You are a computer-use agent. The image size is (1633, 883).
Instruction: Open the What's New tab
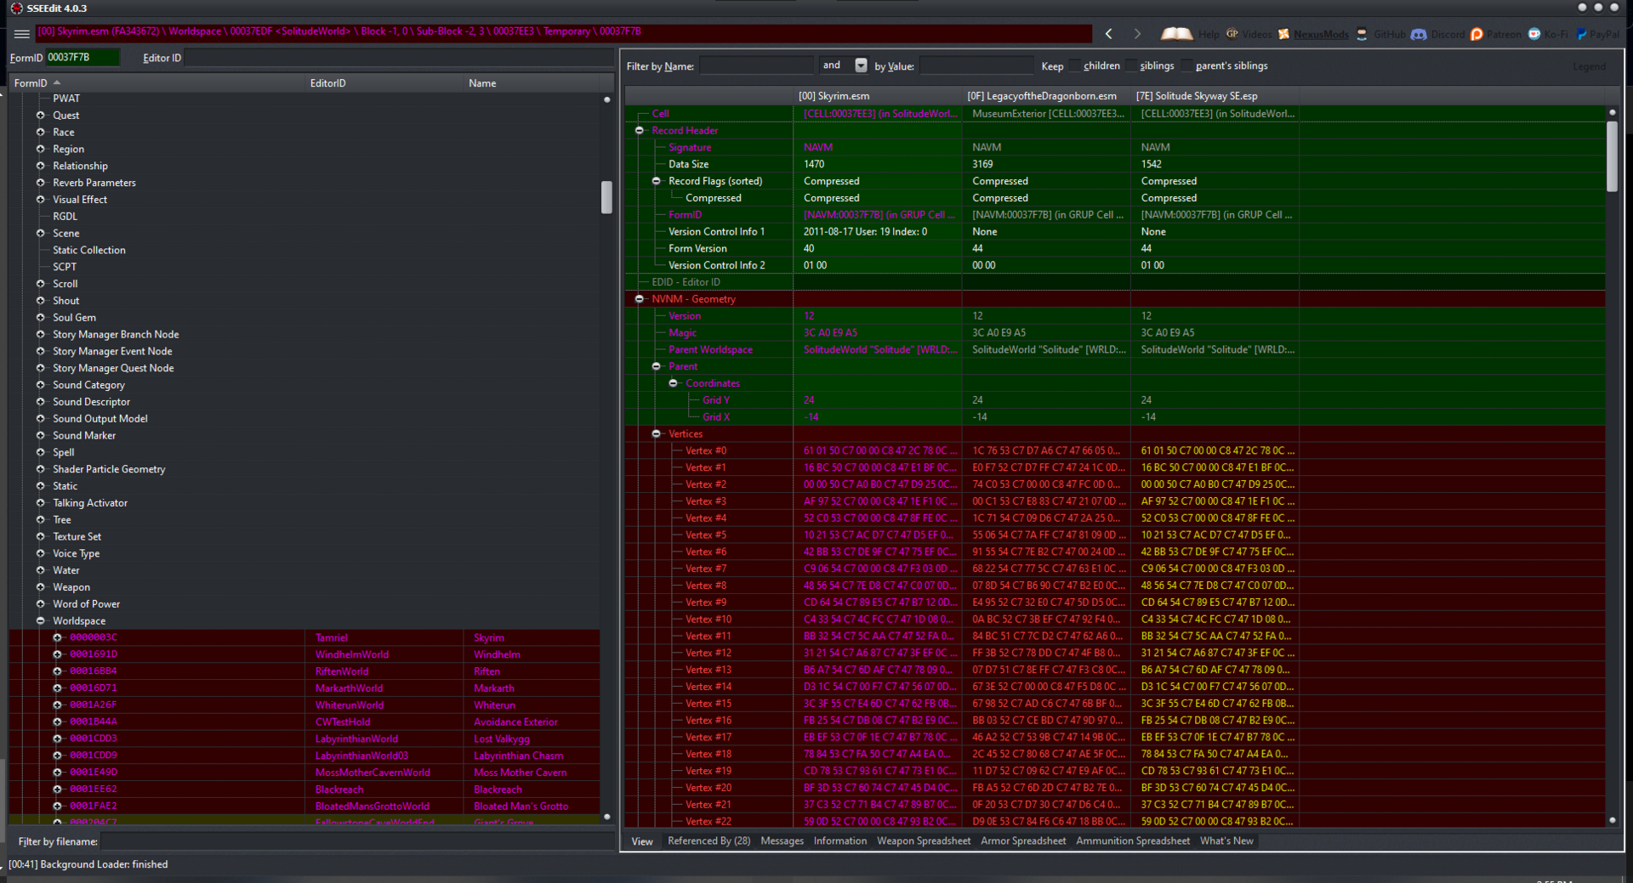click(1226, 841)
